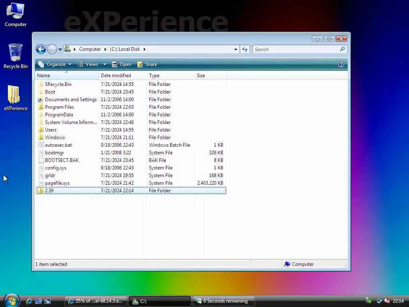Open the Views dropdown arrow
This screenshot has height=307, width=409.
[x=105, y=64]
